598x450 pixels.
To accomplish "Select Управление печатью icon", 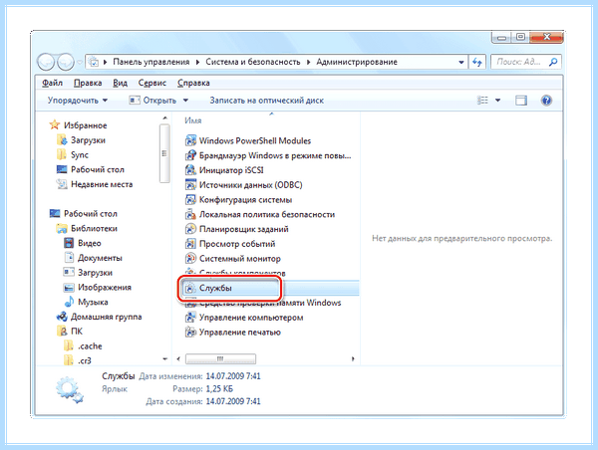I will (x=190, y=333).
